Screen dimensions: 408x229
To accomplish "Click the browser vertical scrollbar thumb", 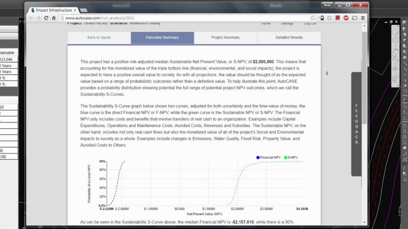I will [x=364, y=78].
